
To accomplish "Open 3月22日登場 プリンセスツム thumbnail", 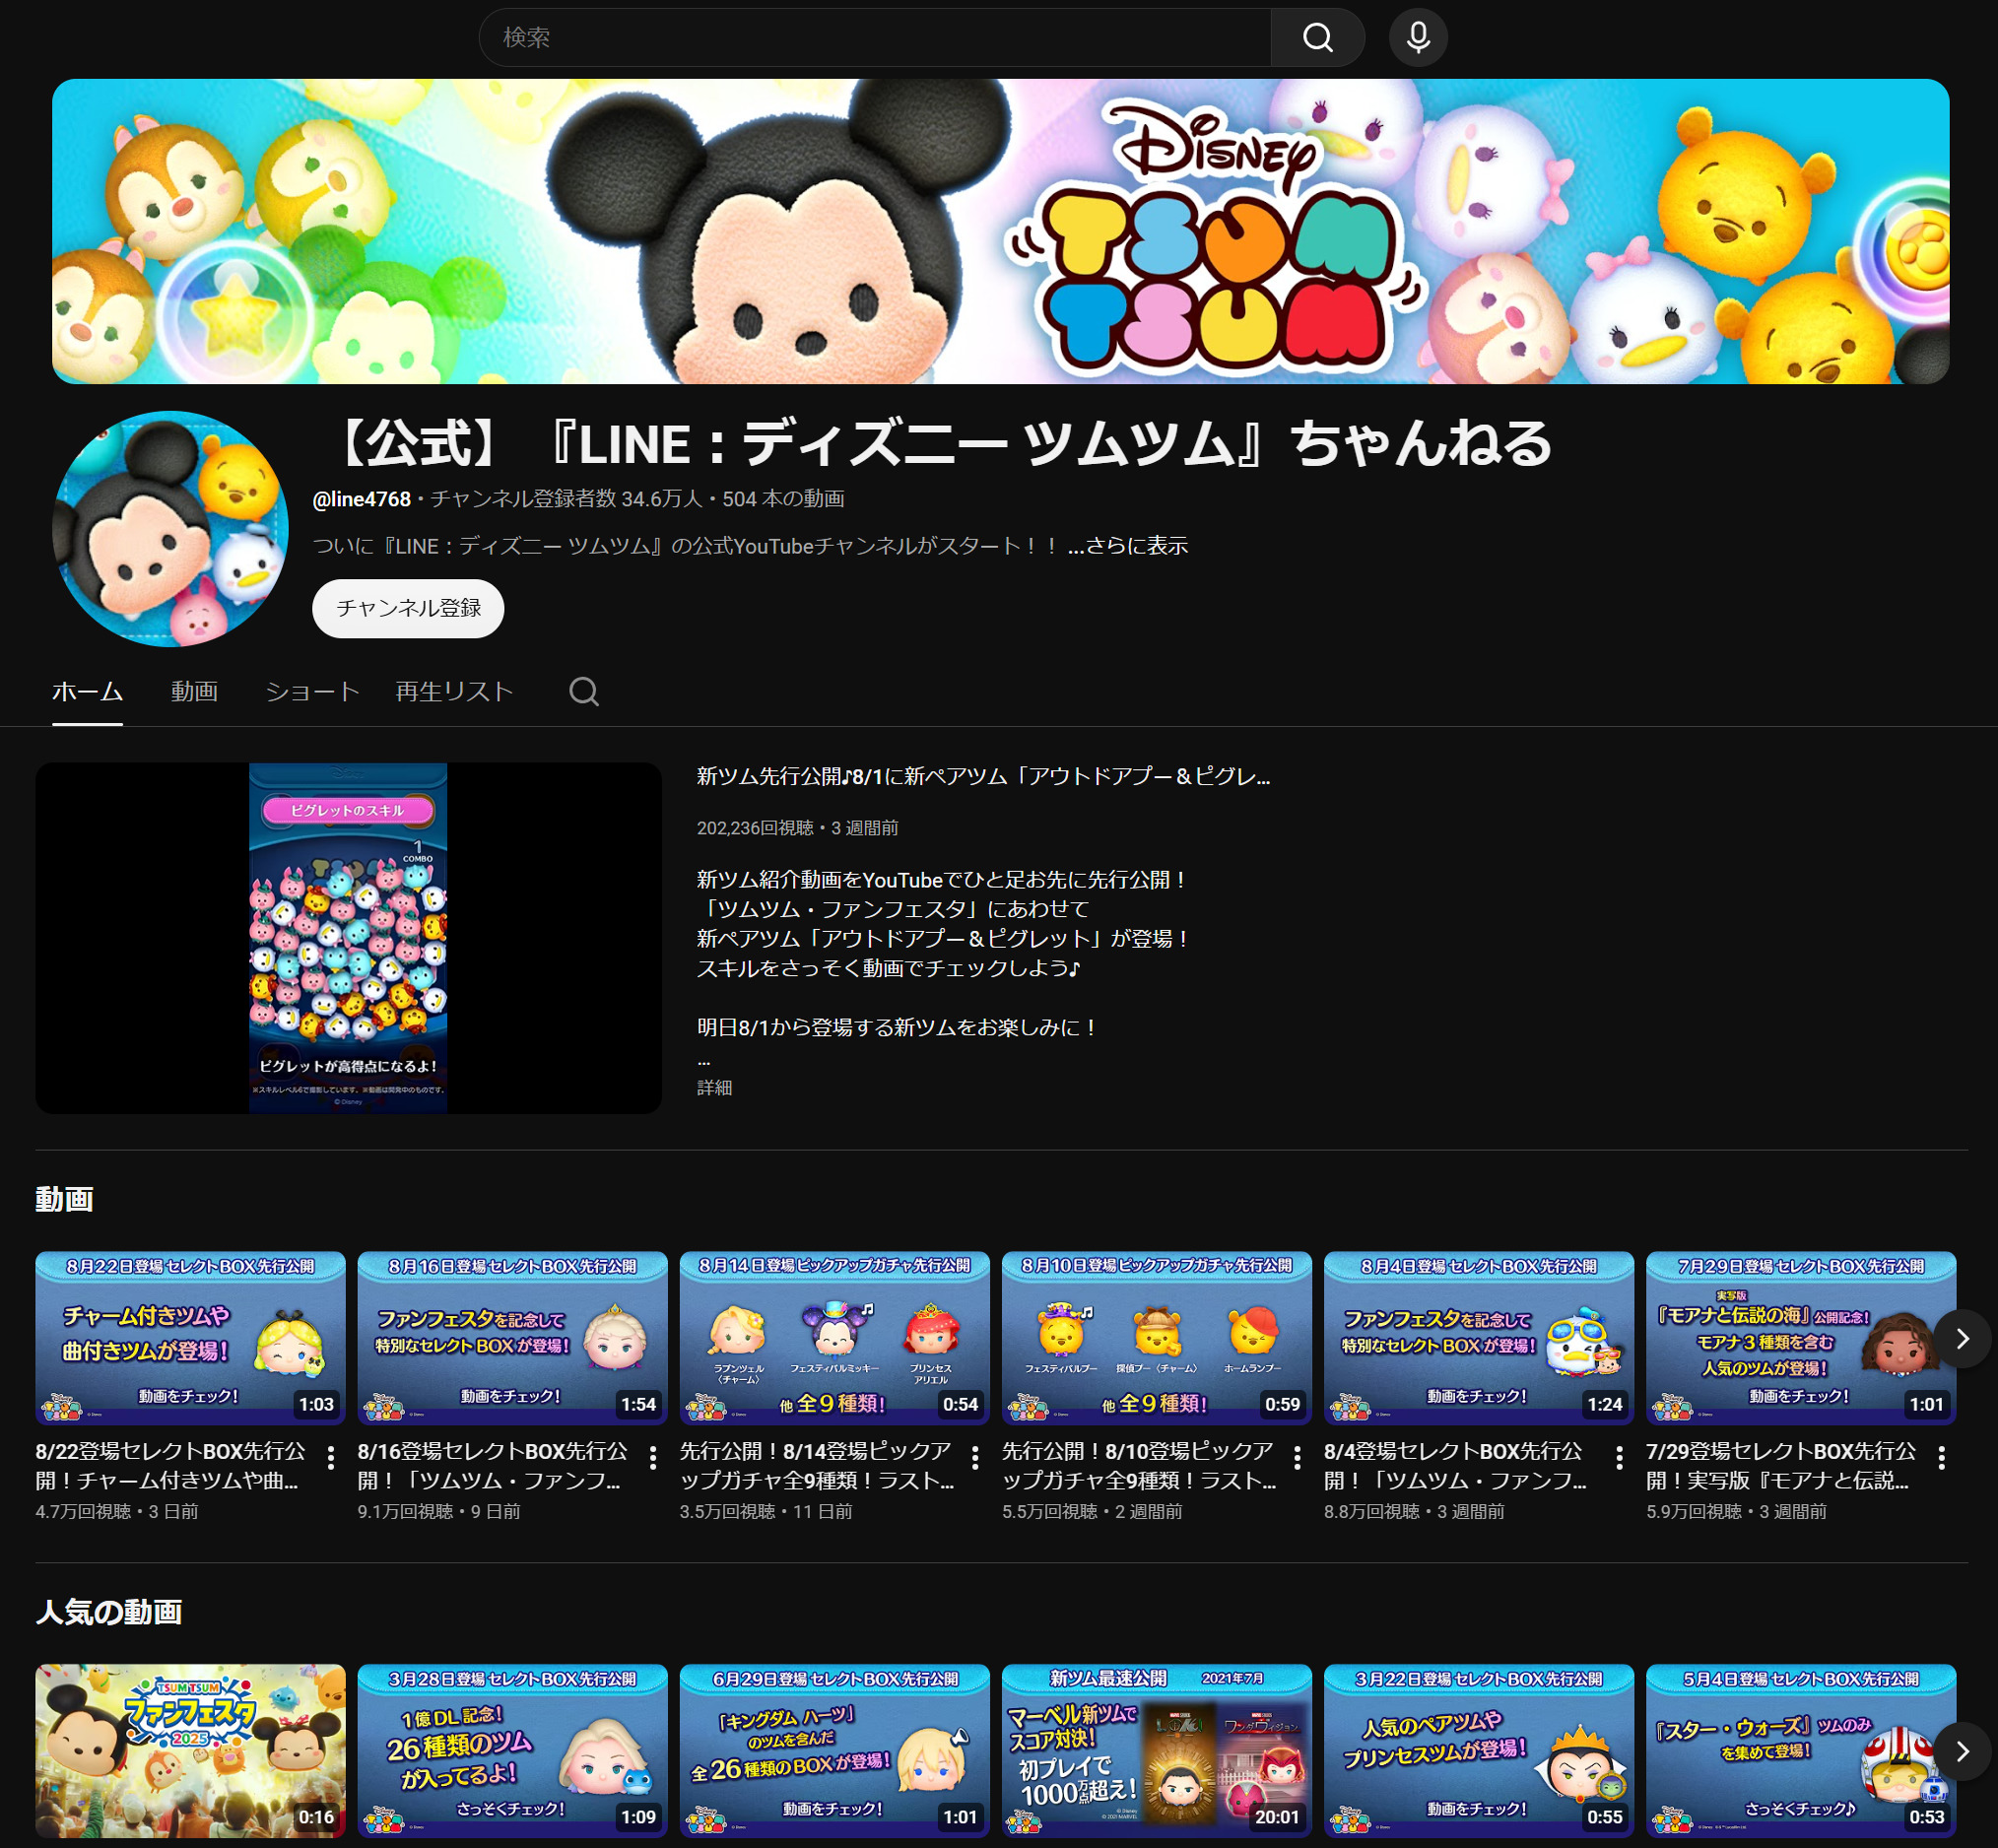I will tap(1478, 1751).
